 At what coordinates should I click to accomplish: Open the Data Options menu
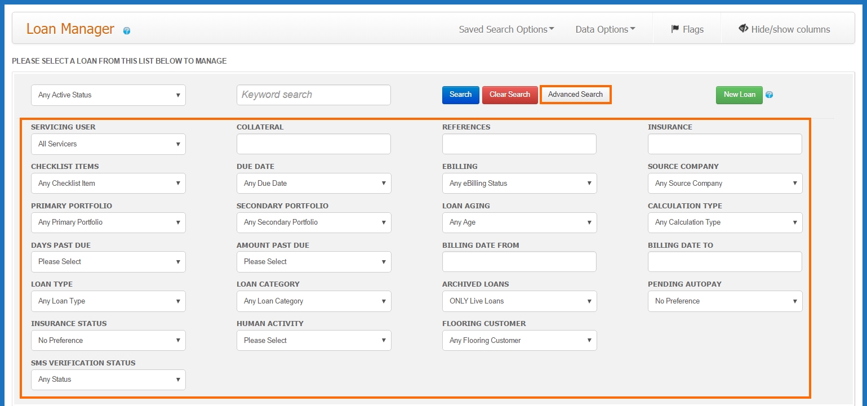point(605,29)
